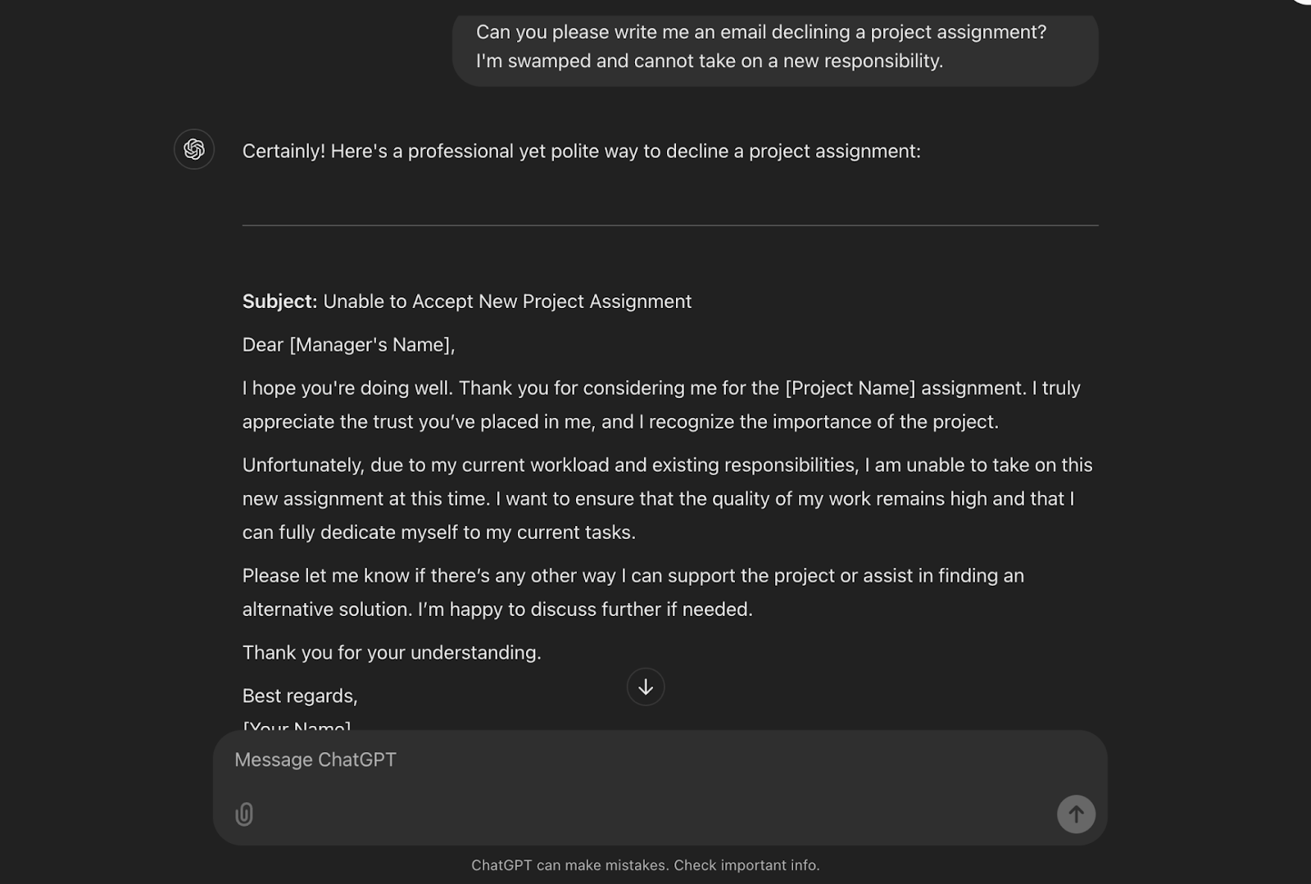Click the Message ChatGPT input field
The height and width of the screenshot is (884, 1311).
pyautogui.click(x=315, y=759)
